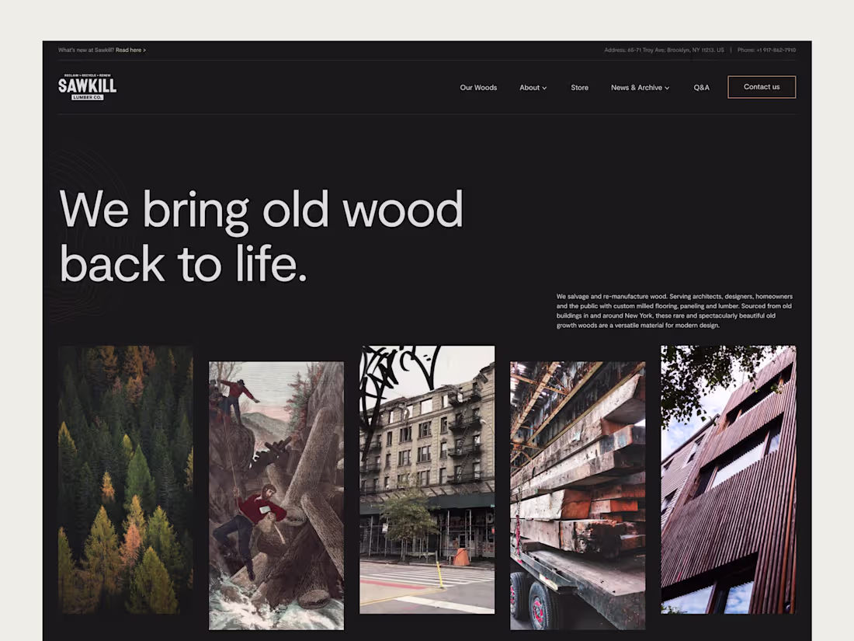Follow the Read here link
The width and height of the screenshot is (854, 641).
click(x=130, y=51)
